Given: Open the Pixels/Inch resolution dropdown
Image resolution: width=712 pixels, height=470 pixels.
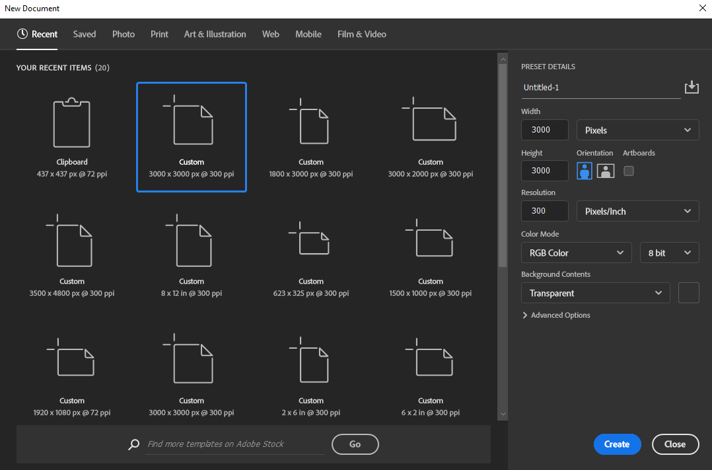Looking at the screenshot, I should [x=637, y=211].
